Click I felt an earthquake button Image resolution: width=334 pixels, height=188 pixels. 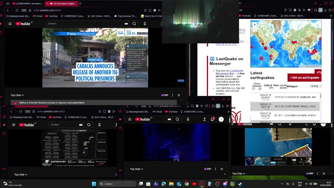tap(305, 78)
